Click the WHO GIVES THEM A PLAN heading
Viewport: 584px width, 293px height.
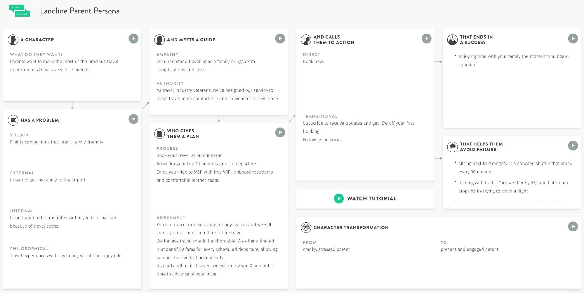pos(183,134)
